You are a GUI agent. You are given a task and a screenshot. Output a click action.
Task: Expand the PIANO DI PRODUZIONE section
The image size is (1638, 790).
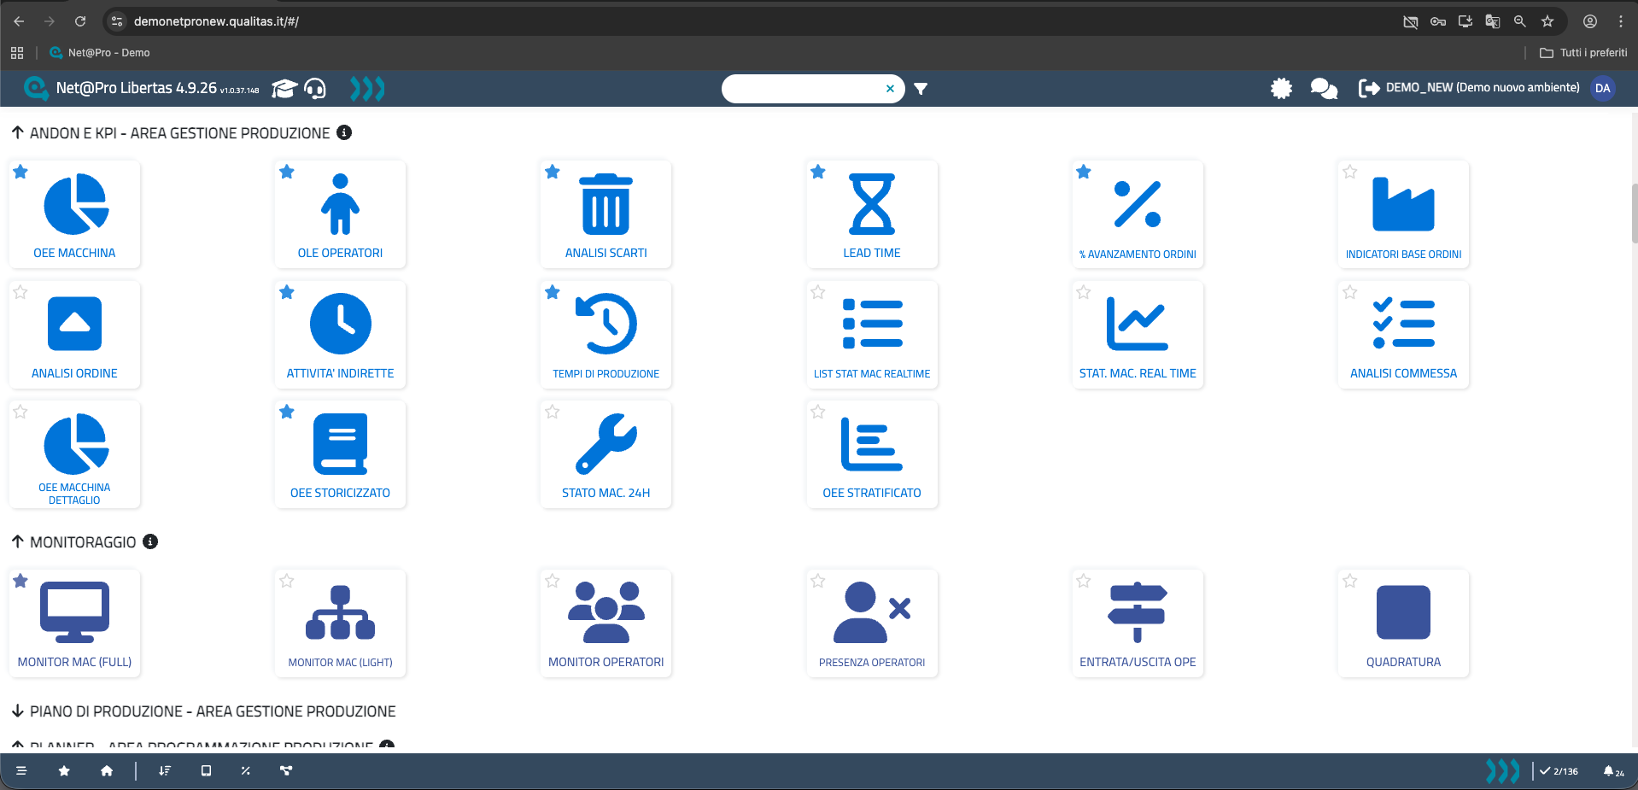tap(17, 711)
